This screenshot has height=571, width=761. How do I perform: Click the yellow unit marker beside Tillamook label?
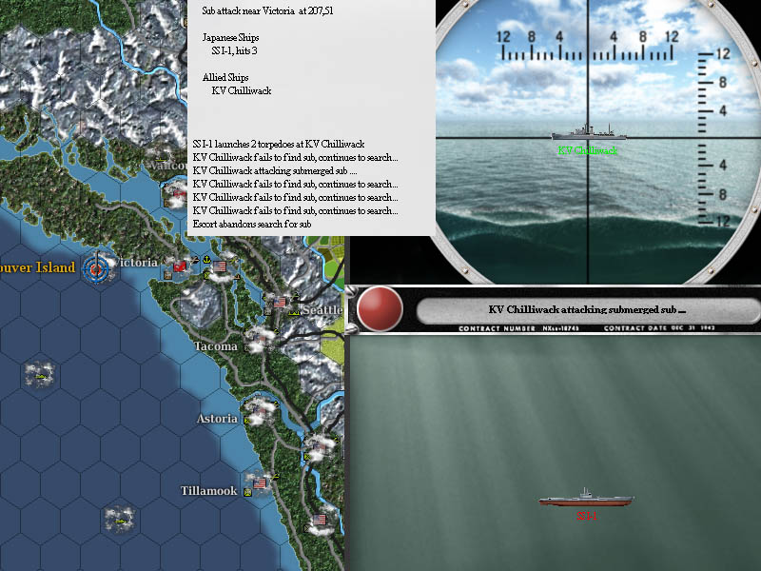[x=247, y=492]
